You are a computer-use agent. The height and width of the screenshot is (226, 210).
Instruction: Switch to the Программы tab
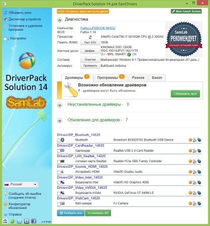(111, 78)
